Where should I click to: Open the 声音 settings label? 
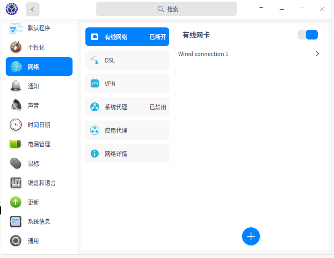[x=33, y=106]
